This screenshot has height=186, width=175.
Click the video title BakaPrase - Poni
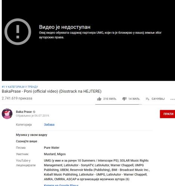[x=52, y=91]
